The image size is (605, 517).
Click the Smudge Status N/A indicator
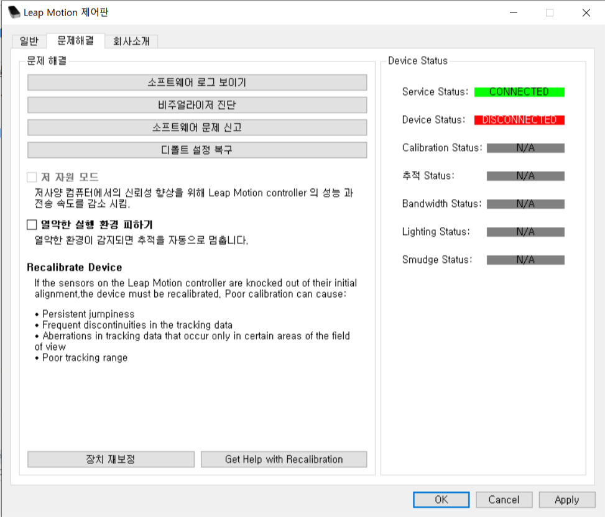pyautogui.click(x=525, y=260)
